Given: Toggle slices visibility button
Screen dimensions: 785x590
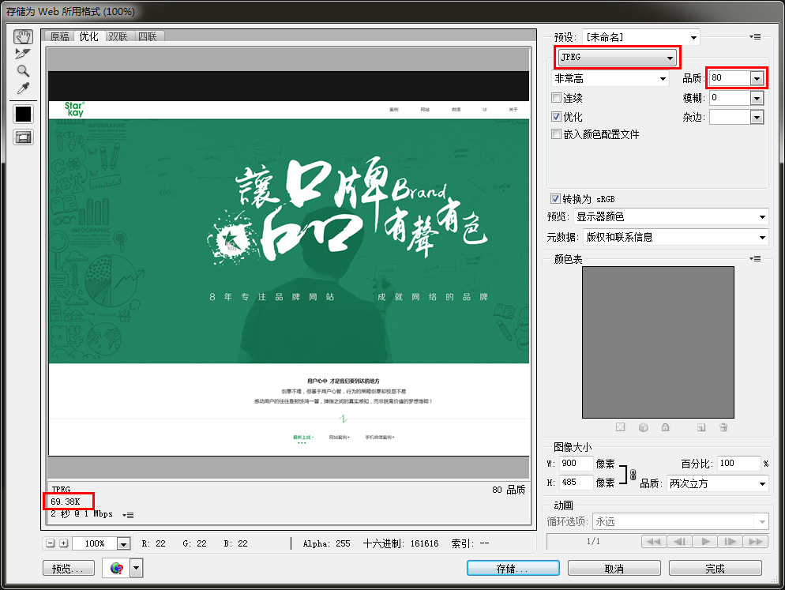Looking at the screenshot, I should [x=23, y=137].
